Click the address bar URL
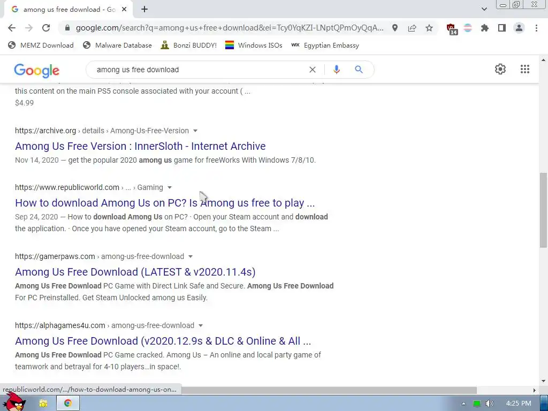The height and width of the screenshot is (411, 548). [229, 28]
